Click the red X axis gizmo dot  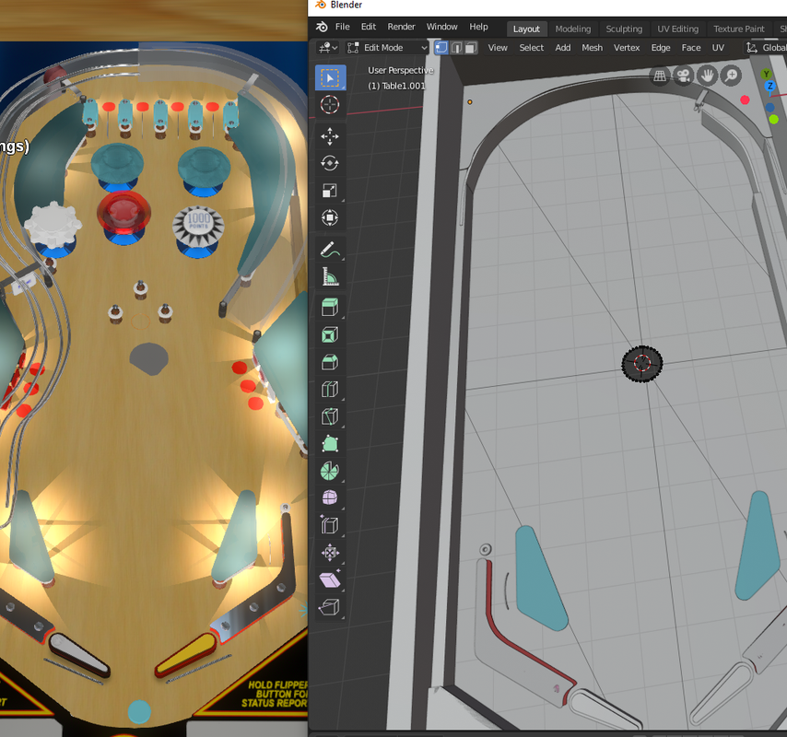coord(745,99)
